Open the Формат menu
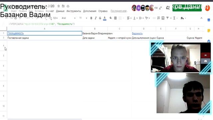Viewport: 213px width, 120px height. (50, 11)
